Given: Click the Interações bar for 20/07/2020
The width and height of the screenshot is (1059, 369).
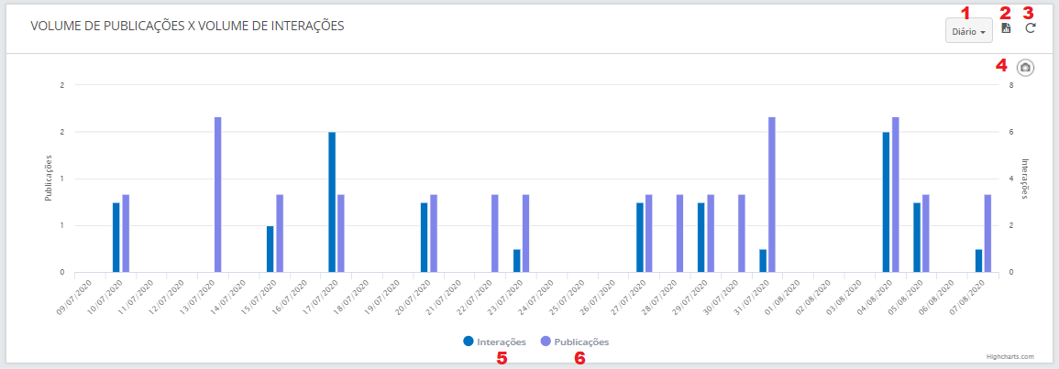Looking at the screenshot, I should point(425,237).
